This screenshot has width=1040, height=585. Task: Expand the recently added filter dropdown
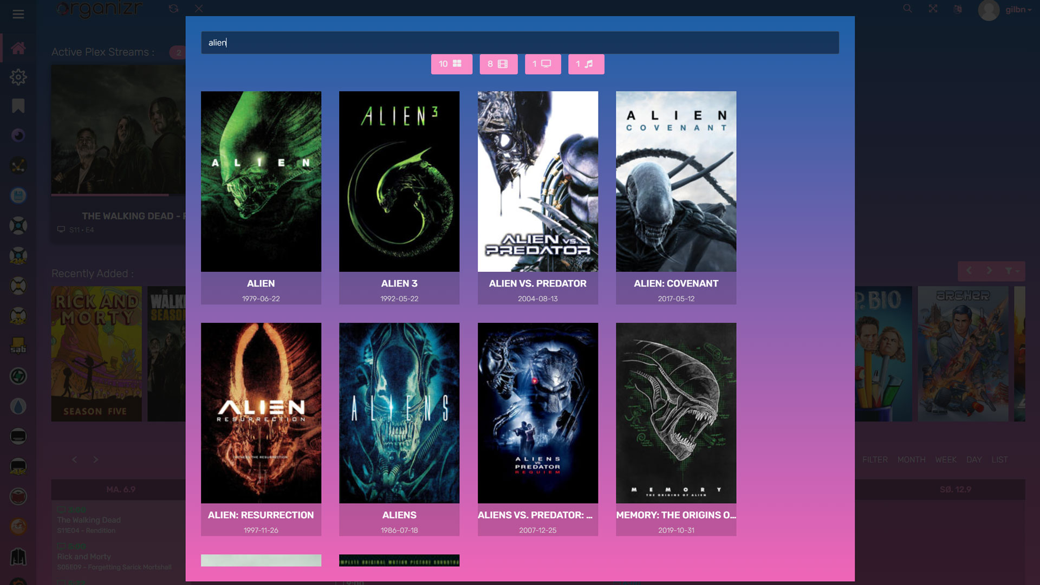(1011, 271)
